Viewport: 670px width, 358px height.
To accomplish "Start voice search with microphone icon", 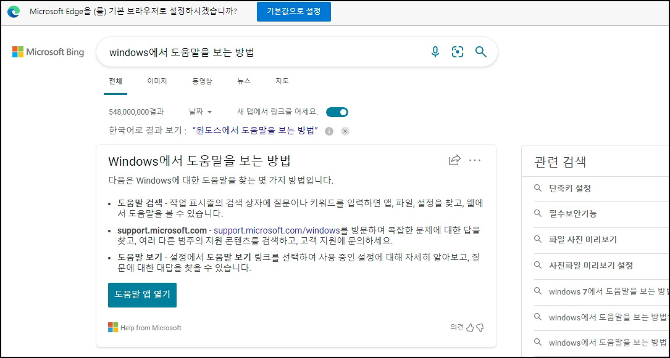I will (435, 52).
